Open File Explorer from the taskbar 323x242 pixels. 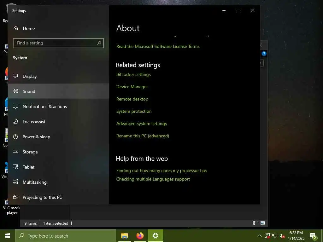point(124,236)
